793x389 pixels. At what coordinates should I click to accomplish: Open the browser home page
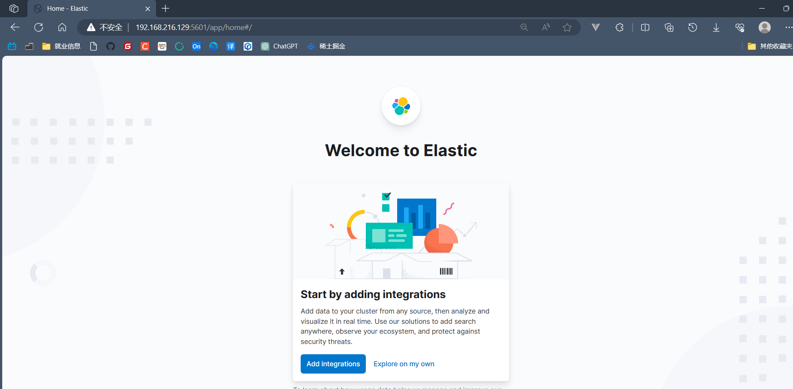(62, 27)
